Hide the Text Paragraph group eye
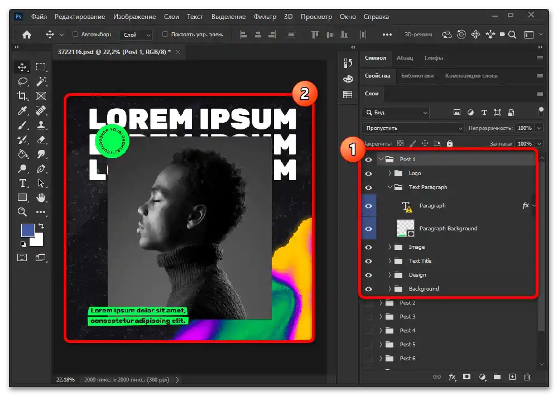Image resolution: width=558 pixels, height=396 pixels. 368,187
